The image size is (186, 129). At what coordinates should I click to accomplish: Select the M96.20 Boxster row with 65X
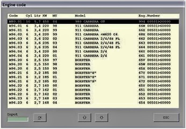point(93,69)
